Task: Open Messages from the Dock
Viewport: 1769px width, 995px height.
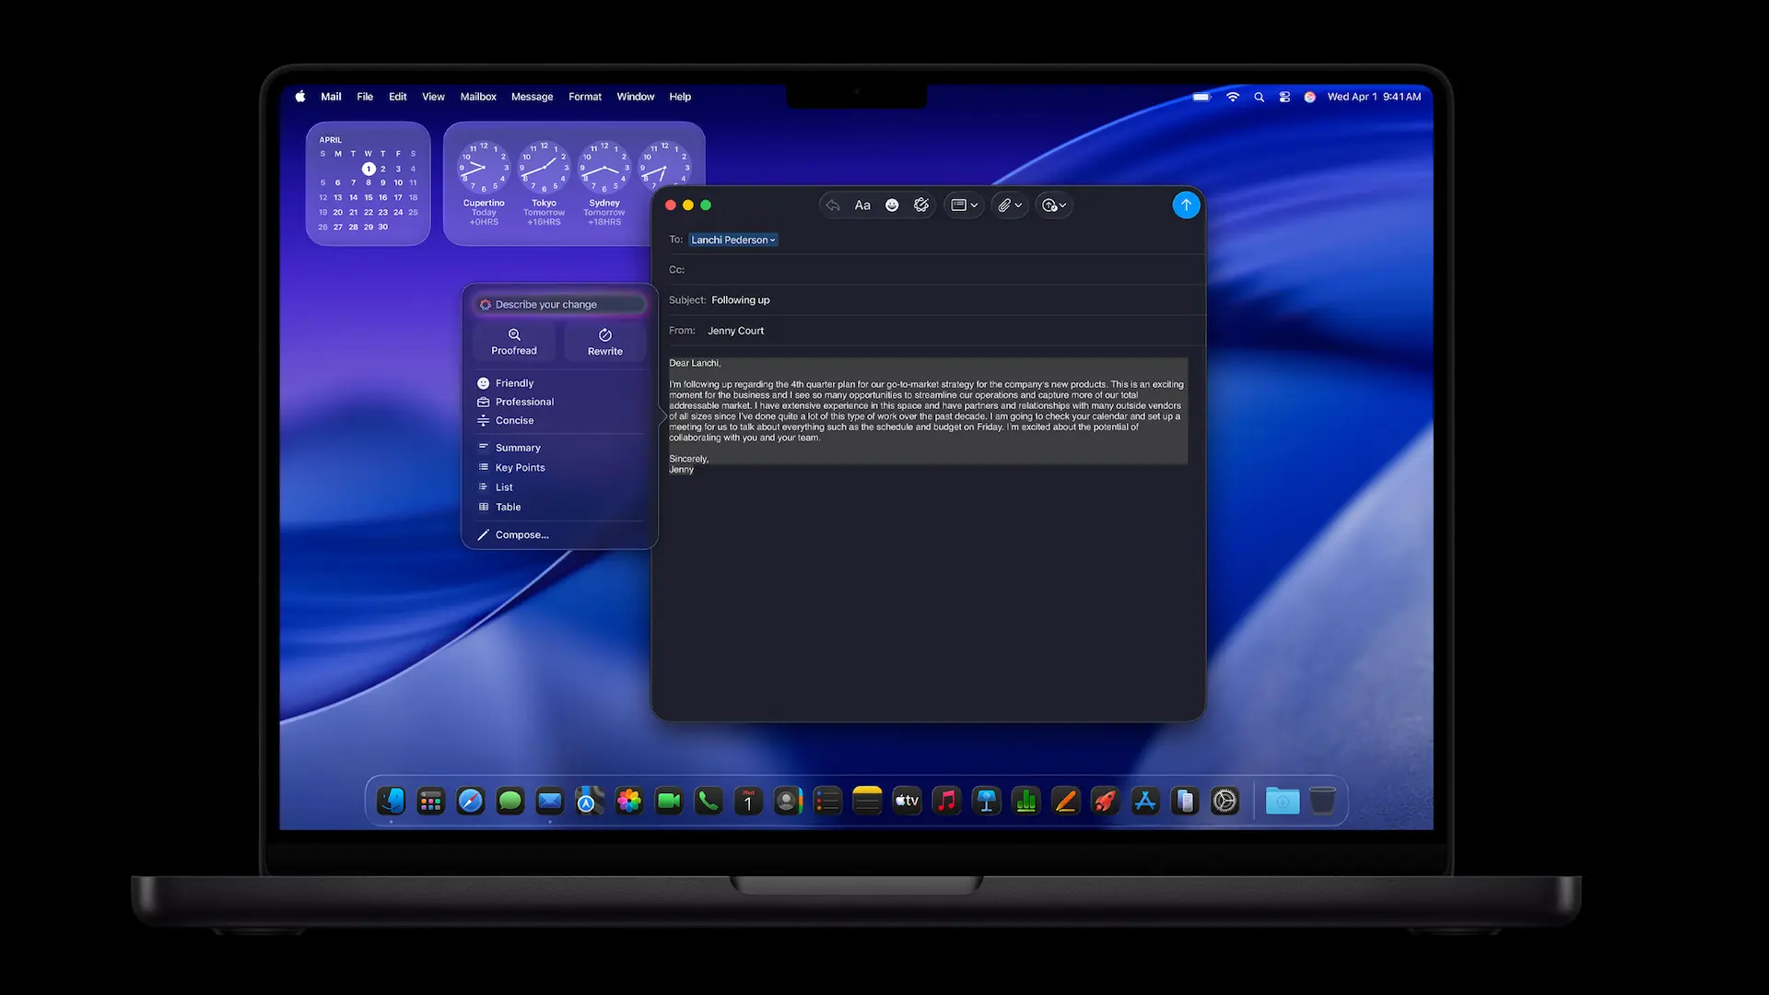Action: click(x=510, y=801)
